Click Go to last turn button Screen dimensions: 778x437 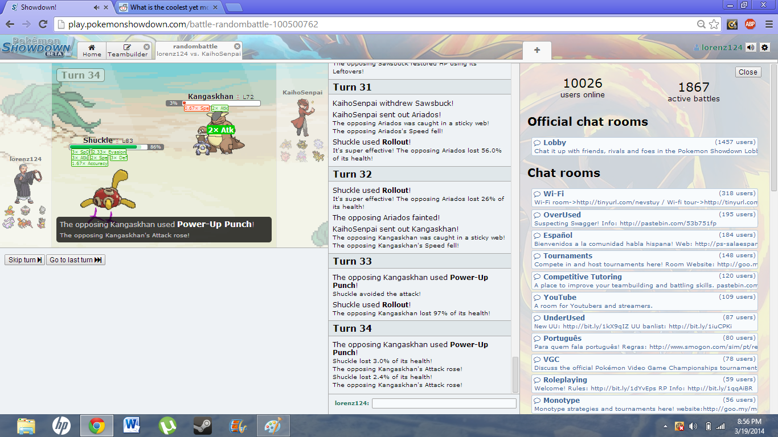76,260
